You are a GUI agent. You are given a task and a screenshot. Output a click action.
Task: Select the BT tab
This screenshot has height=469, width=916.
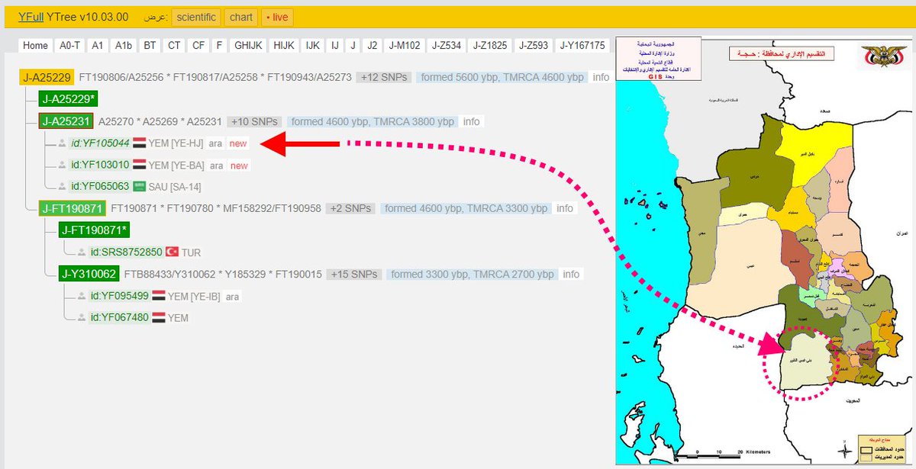(x=150, y=46)
